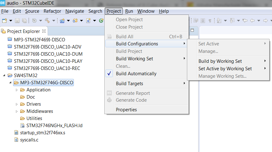Screen dimensions: 272x152
Task: Click the MX Generate Report icon
Action: pyautogui.click(x=109, y=93)
